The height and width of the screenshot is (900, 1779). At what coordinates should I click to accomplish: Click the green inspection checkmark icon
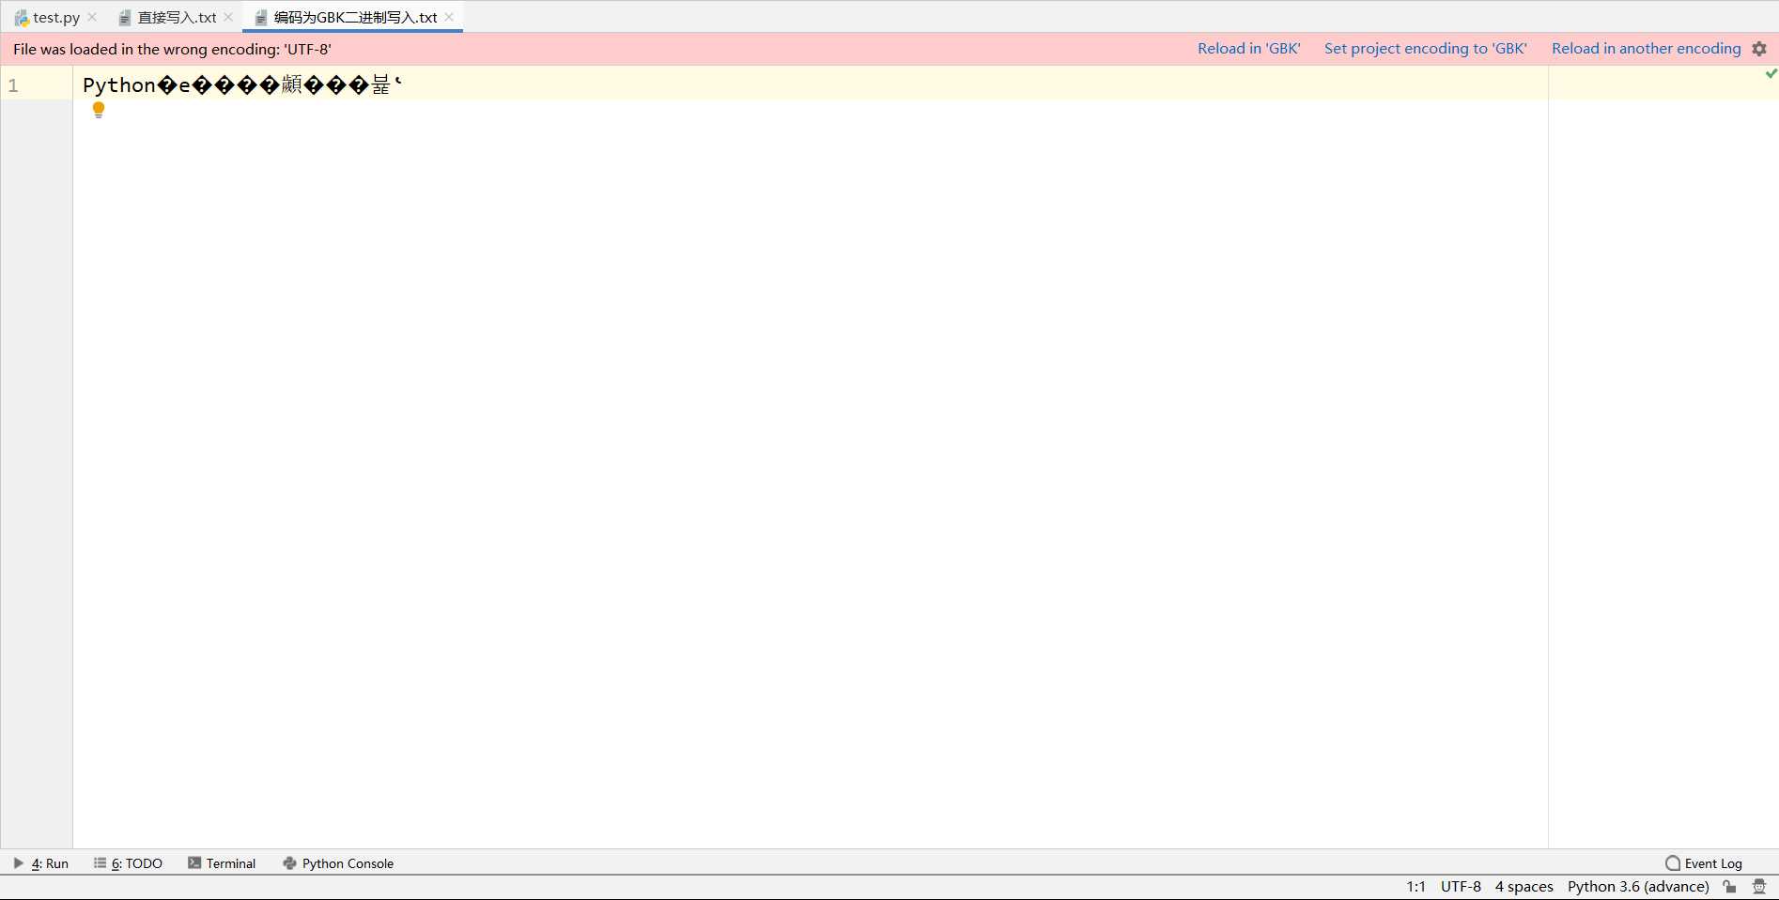1771,73
